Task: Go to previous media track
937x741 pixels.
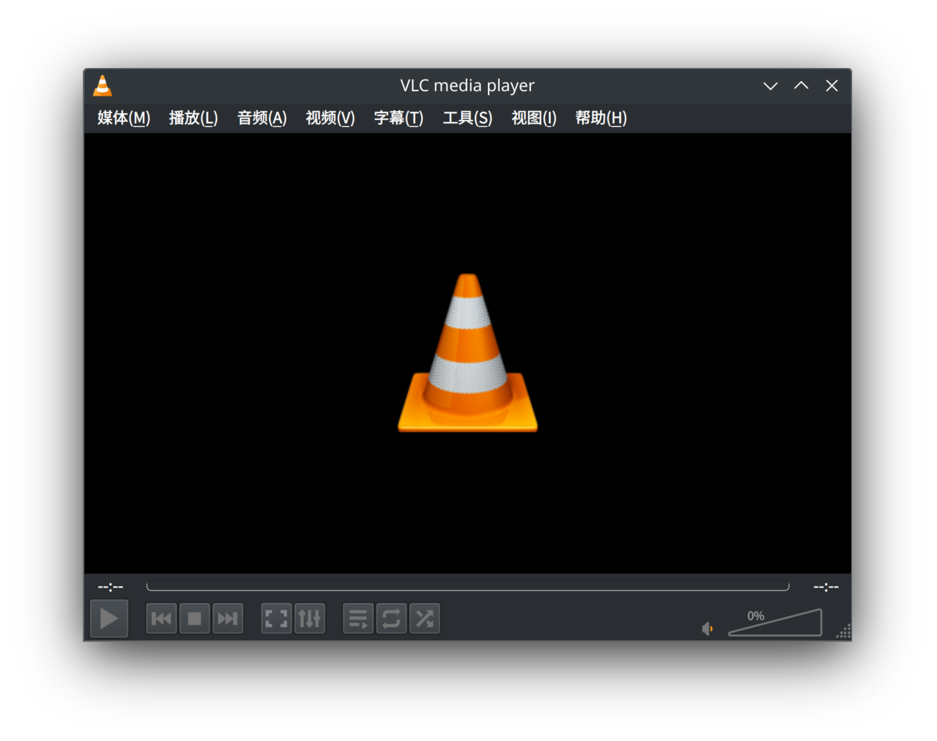Action: click(x=162, y=619)
